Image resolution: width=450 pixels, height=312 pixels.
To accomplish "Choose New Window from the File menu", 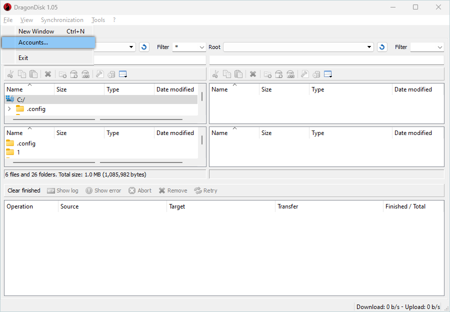I will pos(47,31).
